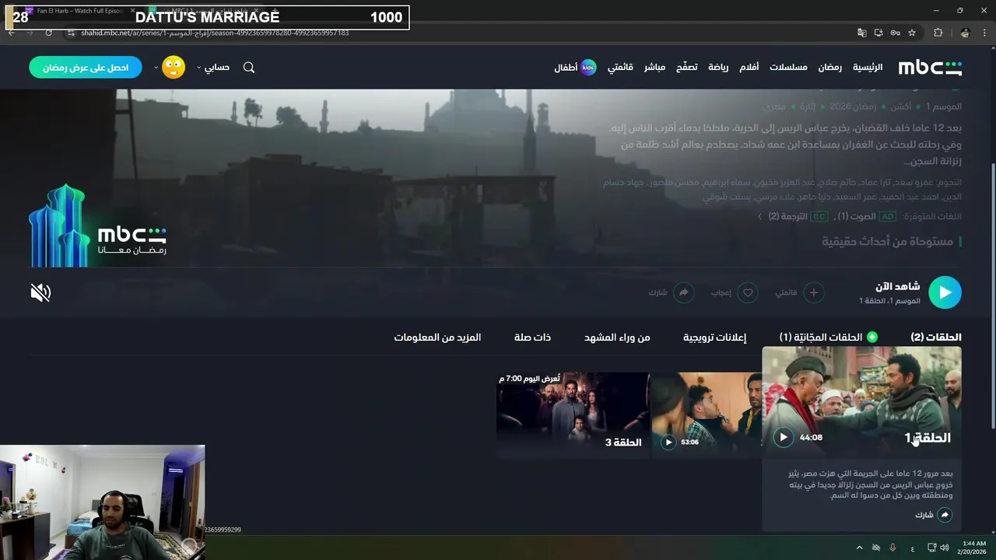Image resolution: width=996 pixels, height=560 pixels.
Task: Open the translate page icon in address bar
Action: point(861,33)
